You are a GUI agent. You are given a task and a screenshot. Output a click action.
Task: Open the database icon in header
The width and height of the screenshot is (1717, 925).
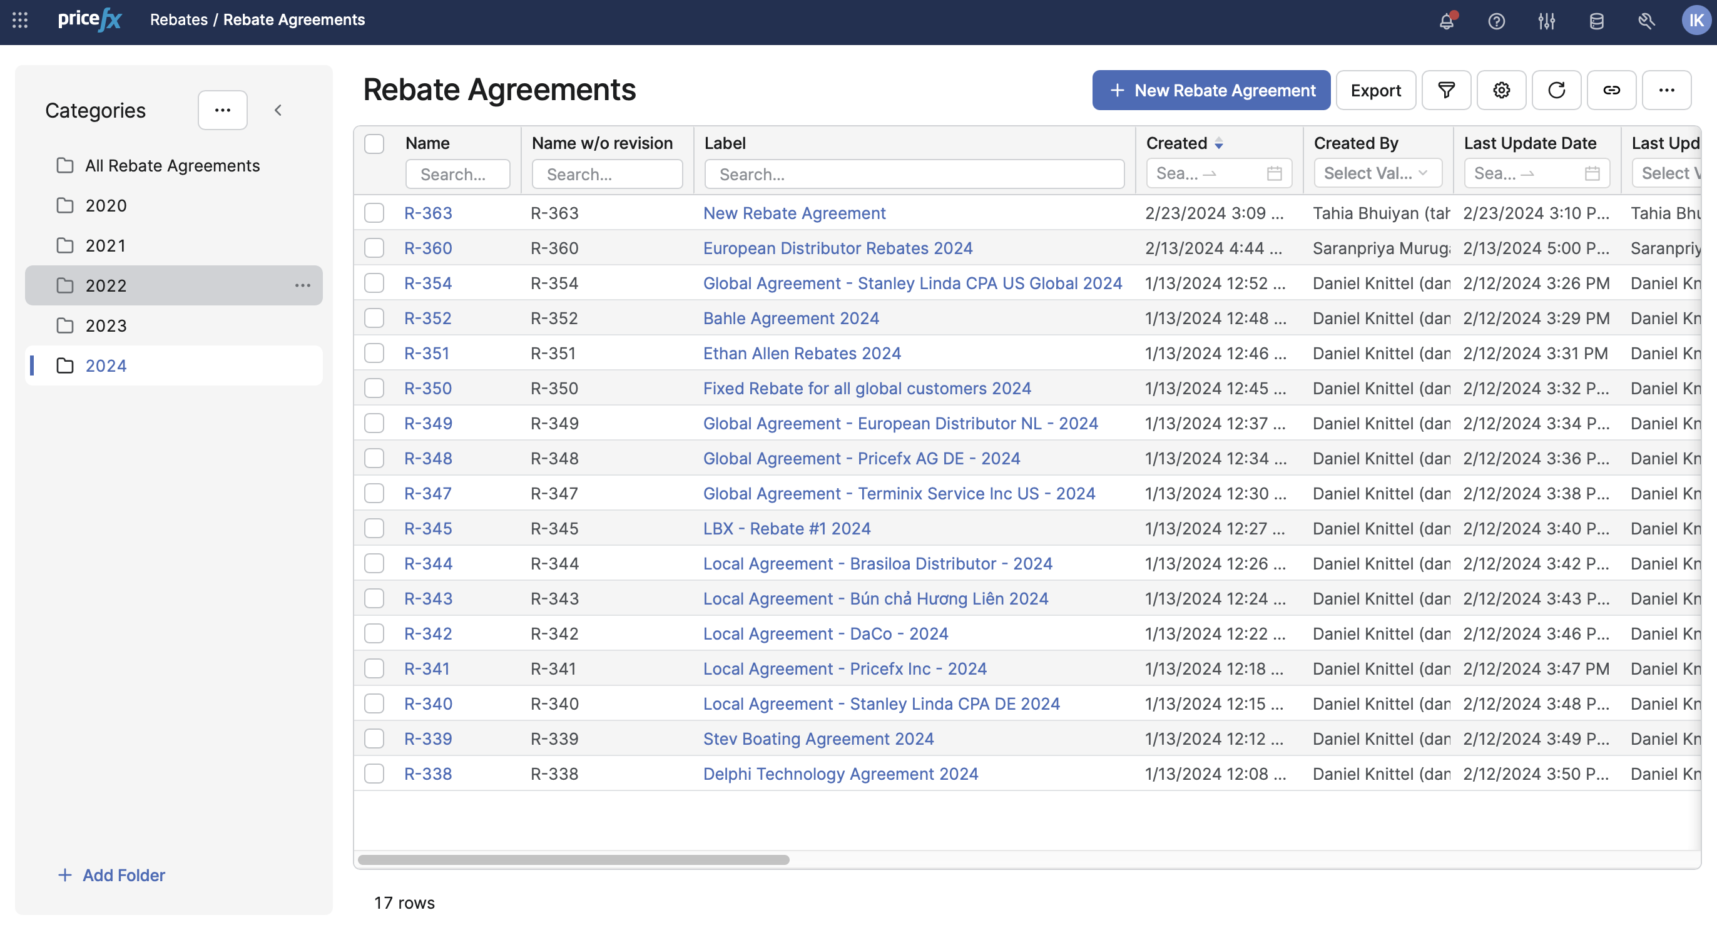pos(1596,21)
